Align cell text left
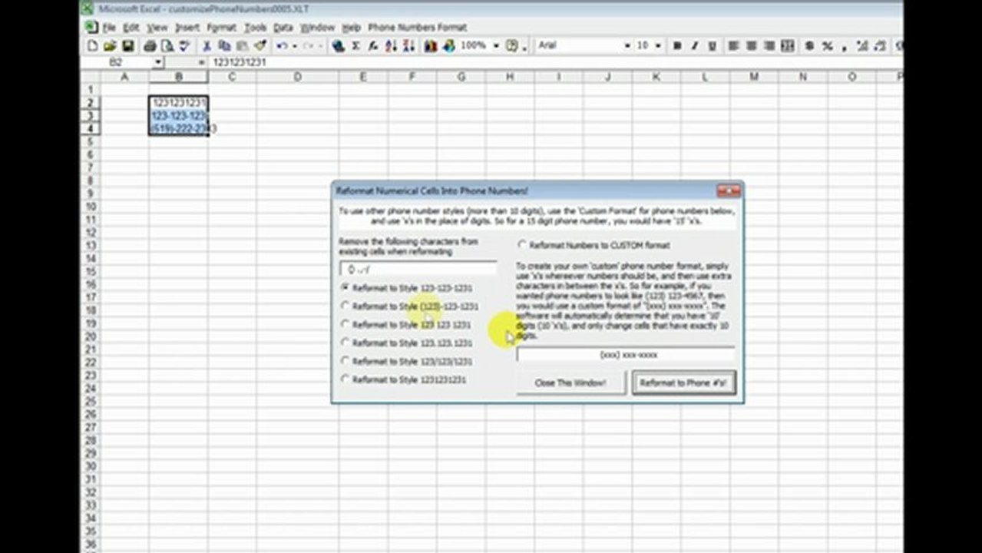982x553 pixels. 734,46
